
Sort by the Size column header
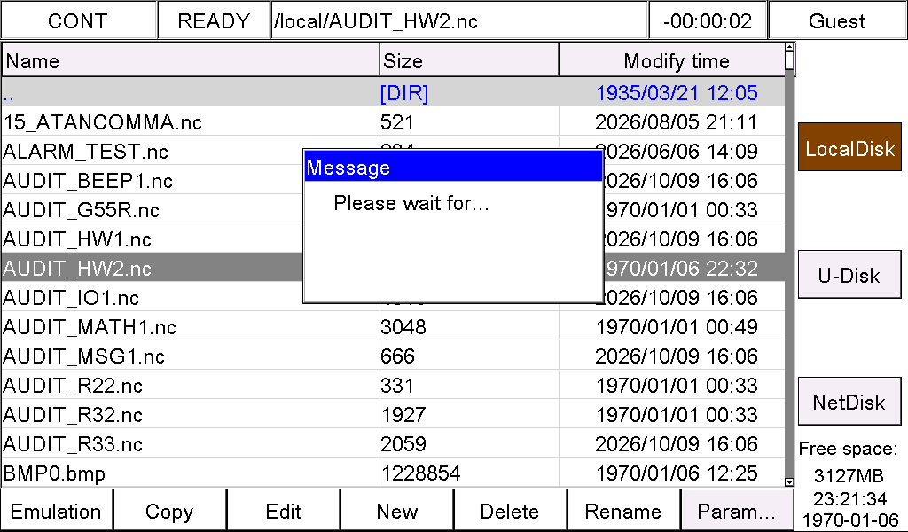click(x=469, y=60)
